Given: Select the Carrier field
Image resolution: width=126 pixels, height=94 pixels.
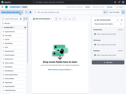Looking at the screenshot, I should (14, 40).
